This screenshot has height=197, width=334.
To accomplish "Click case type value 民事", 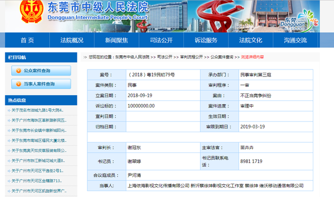I will 132,85.
